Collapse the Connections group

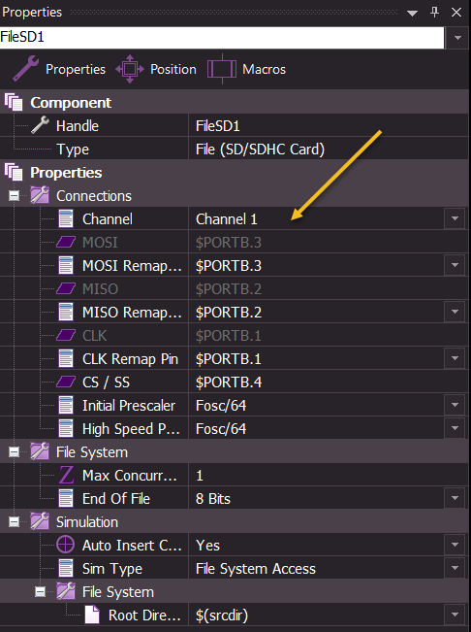15,196
